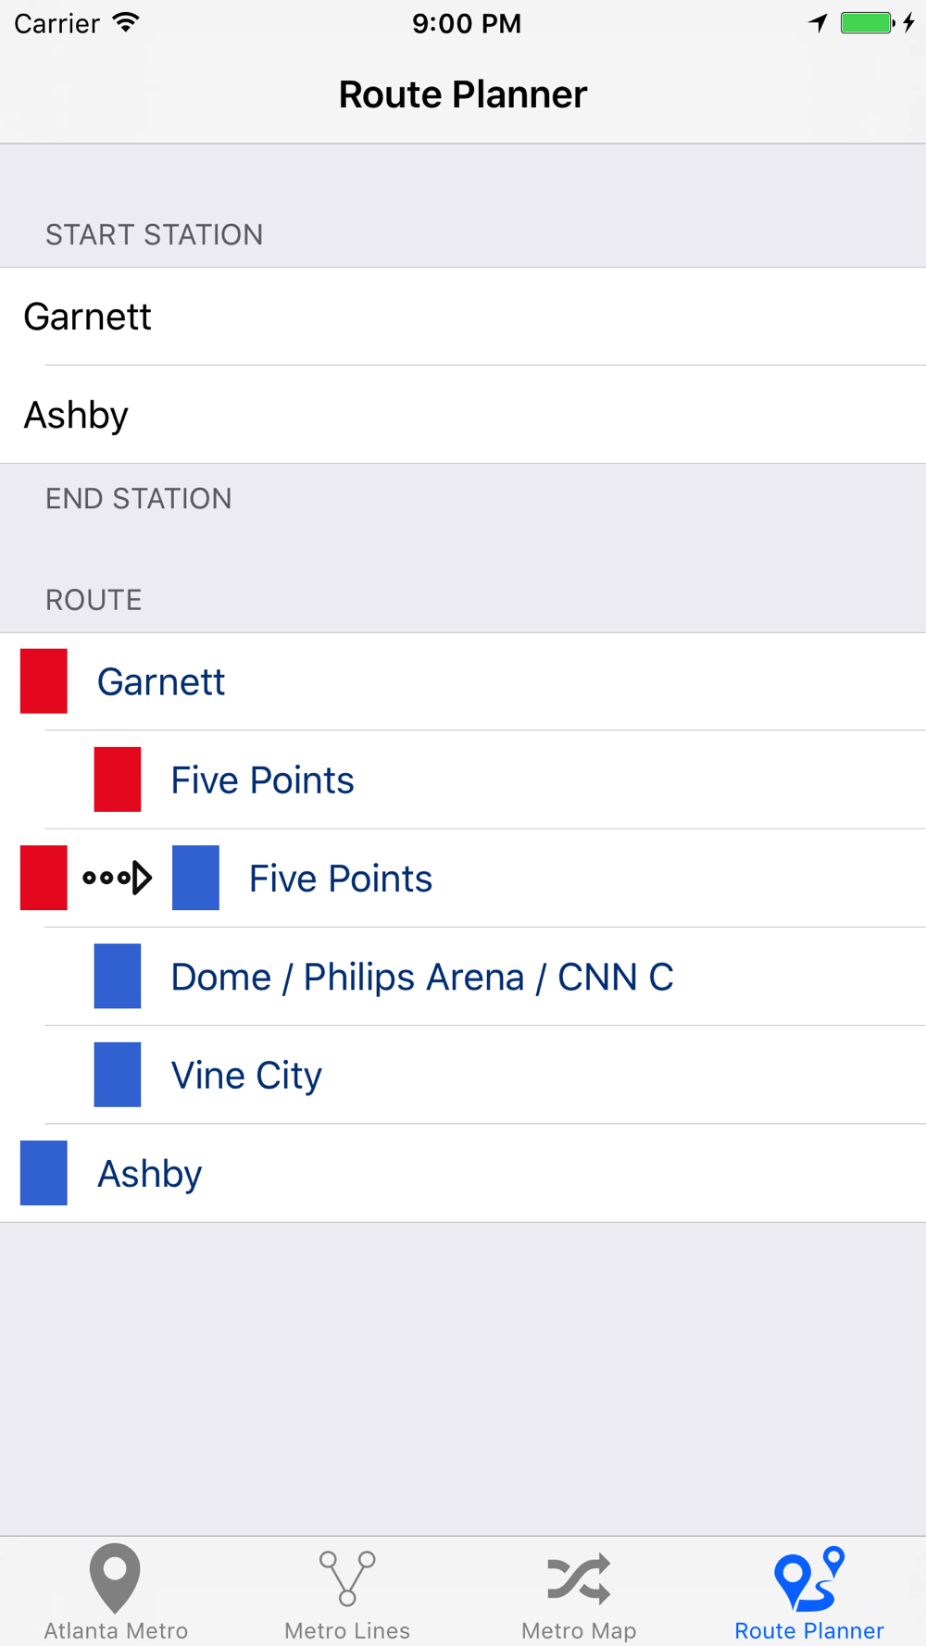926x1646 pixels.
Task: Open the Metro Lines branching icon
Action: (x=347, y=1578)
